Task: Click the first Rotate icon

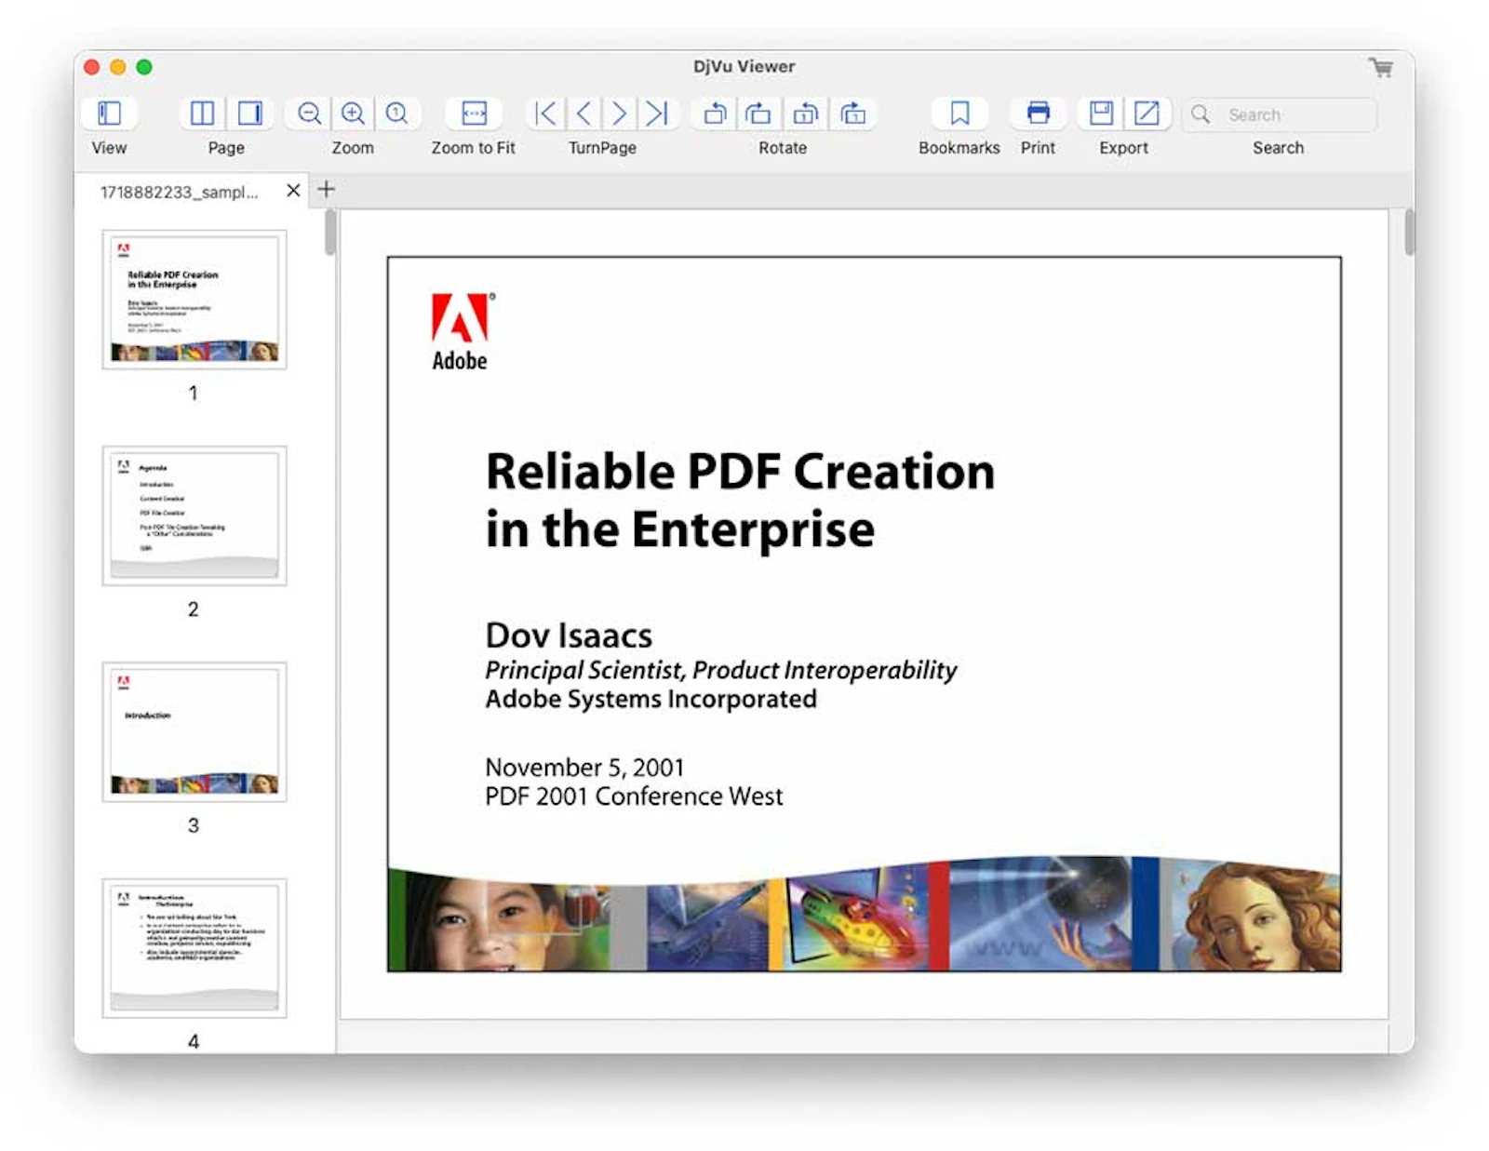Action: coord(715,114)
